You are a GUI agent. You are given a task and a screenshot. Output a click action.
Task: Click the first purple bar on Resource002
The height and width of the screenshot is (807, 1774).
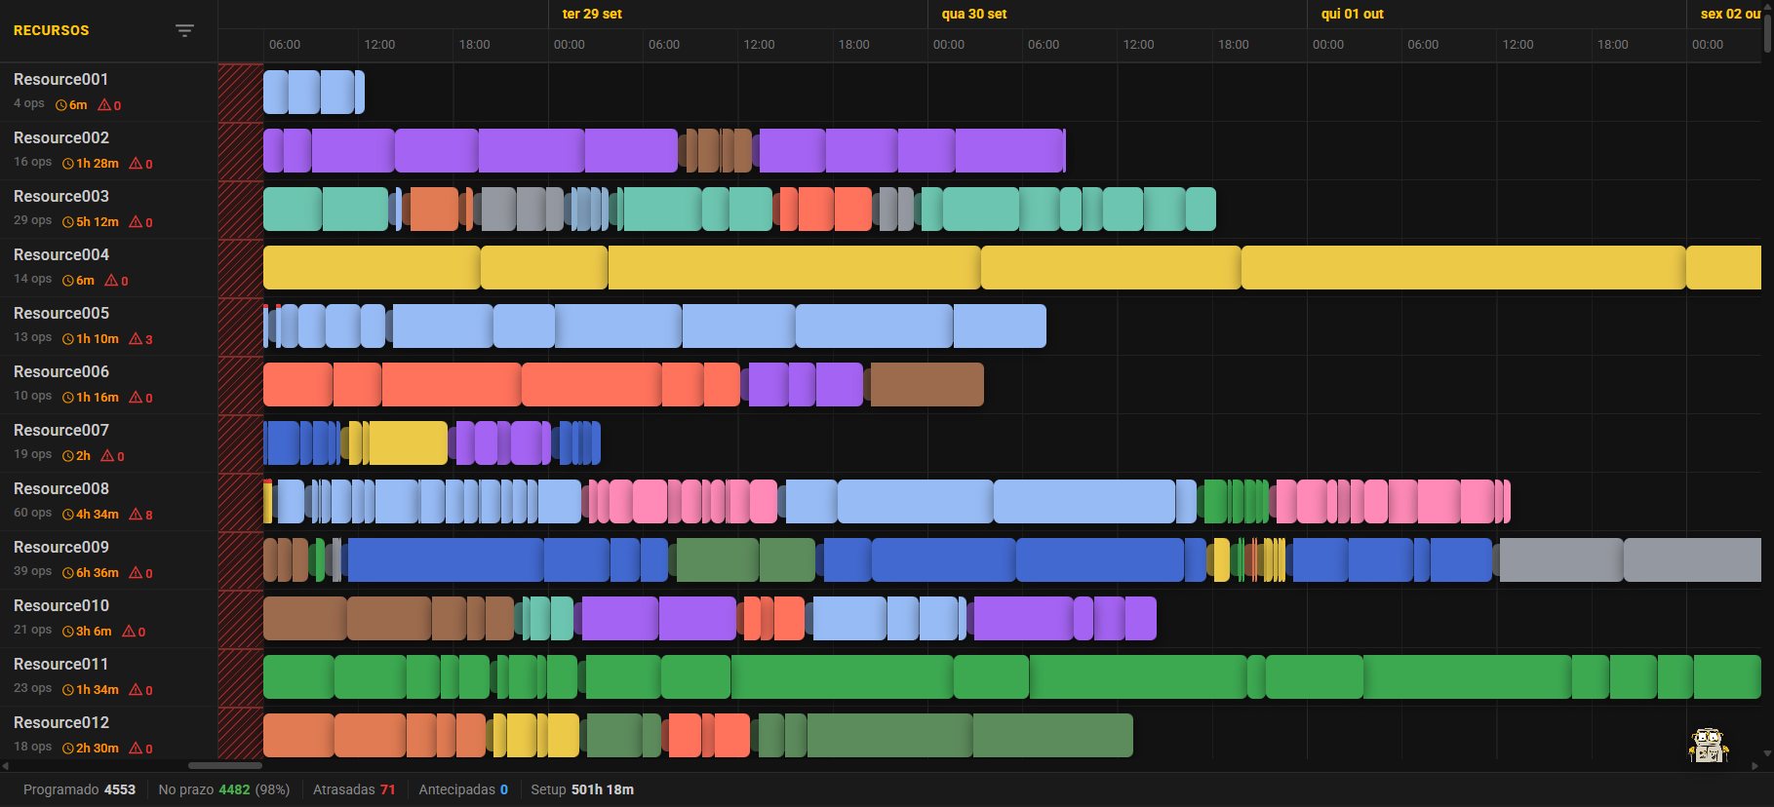[273, 151]
